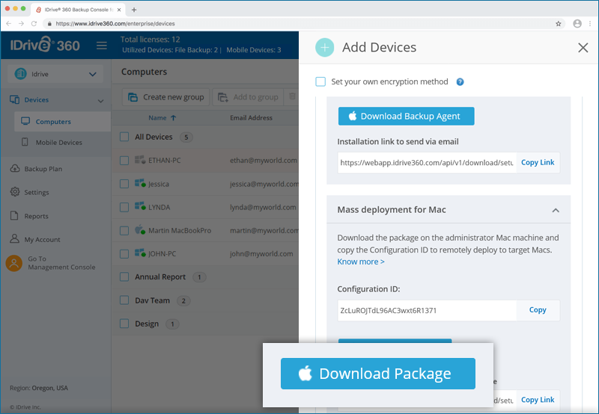Open Mobile Devices in the sidebar
The image size is (599, 414).
[x=59, y=142]
